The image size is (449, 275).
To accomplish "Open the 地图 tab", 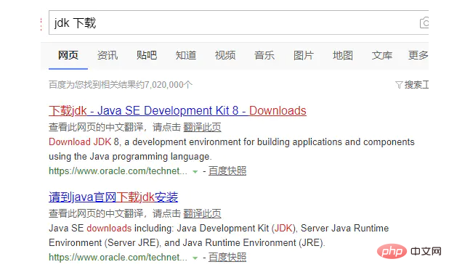I will click(343, 55).
